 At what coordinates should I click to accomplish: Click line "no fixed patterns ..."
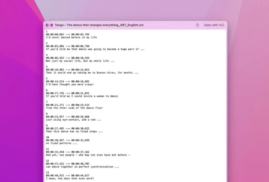tap(61, 143)
